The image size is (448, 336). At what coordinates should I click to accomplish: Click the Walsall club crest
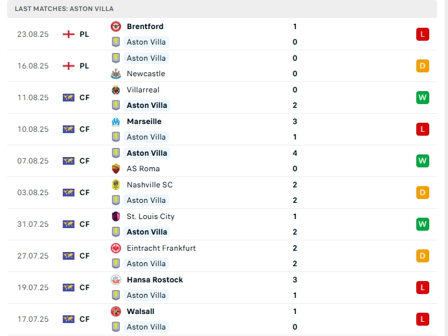pyautogui.click(x=116, y=311)
